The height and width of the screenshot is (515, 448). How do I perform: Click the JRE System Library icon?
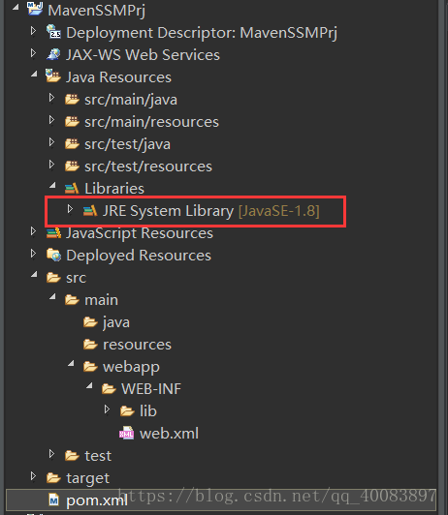coord(90,210)
